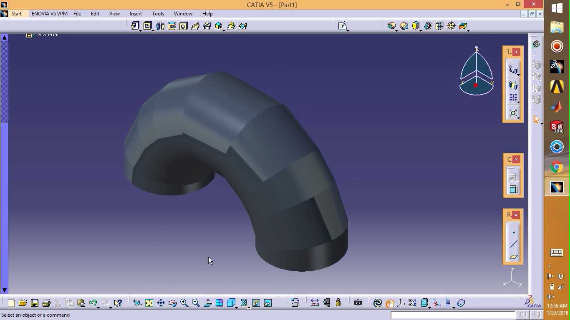Toggle Multi-View layout
The image size is (570, 320).
219,303
